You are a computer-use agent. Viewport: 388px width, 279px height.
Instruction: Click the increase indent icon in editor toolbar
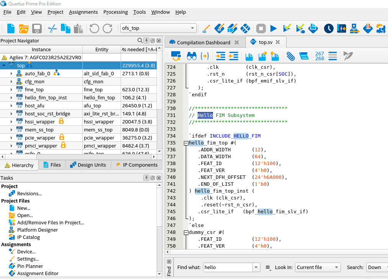(x=221, y=56)
